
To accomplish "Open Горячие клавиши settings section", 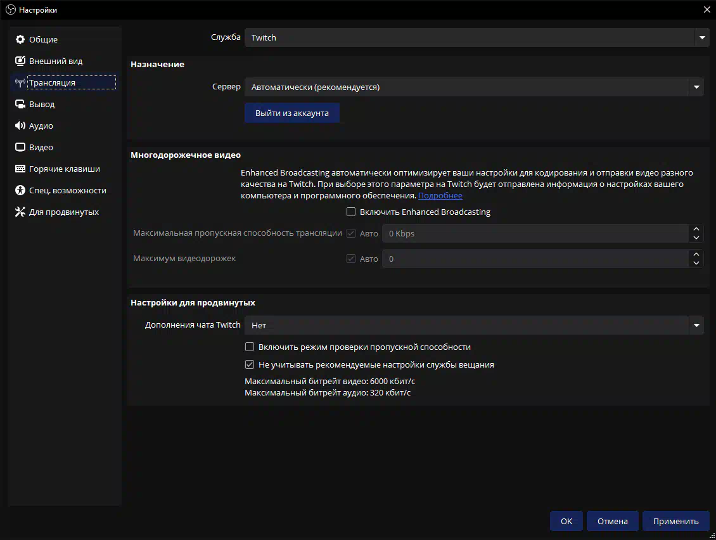I will tap(65, 169).
